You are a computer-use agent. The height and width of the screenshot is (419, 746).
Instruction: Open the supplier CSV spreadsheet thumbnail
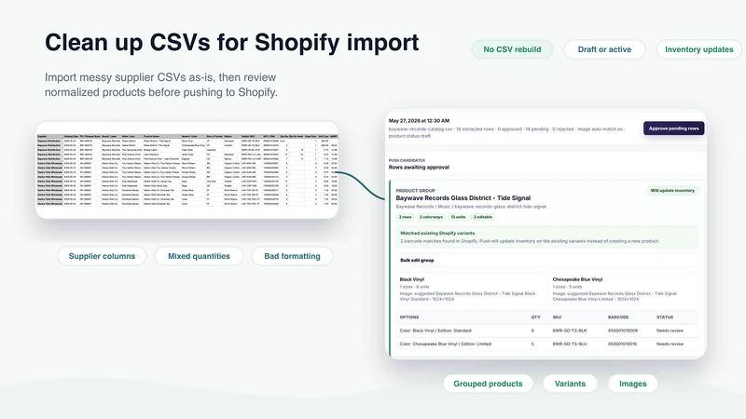pyautogui.click(x=187, y=170)
